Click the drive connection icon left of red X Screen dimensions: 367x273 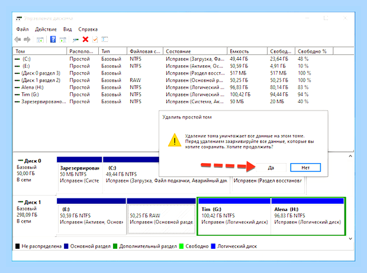click(75, 40)
